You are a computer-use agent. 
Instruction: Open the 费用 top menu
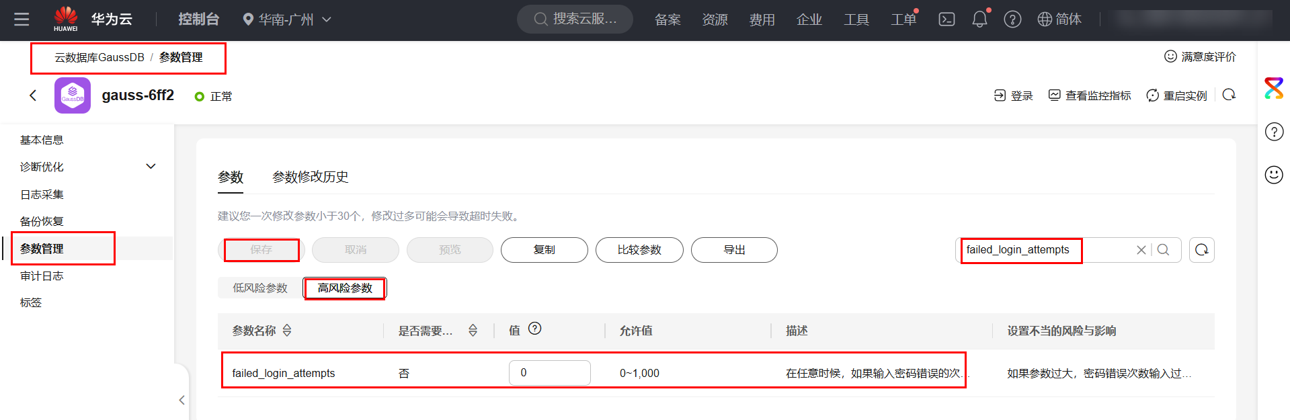coord(762,19)
